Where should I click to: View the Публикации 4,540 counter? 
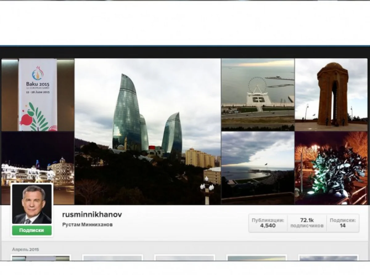(x=268, y=223)
